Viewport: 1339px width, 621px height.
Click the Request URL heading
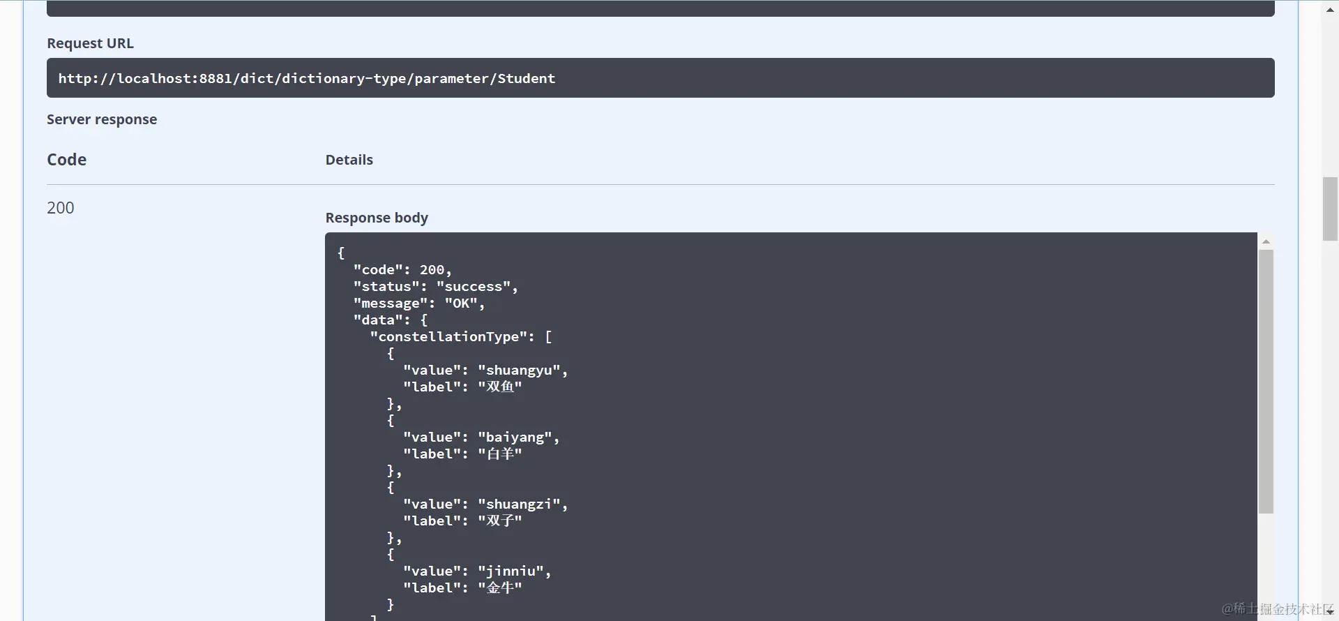click(90, 43)
